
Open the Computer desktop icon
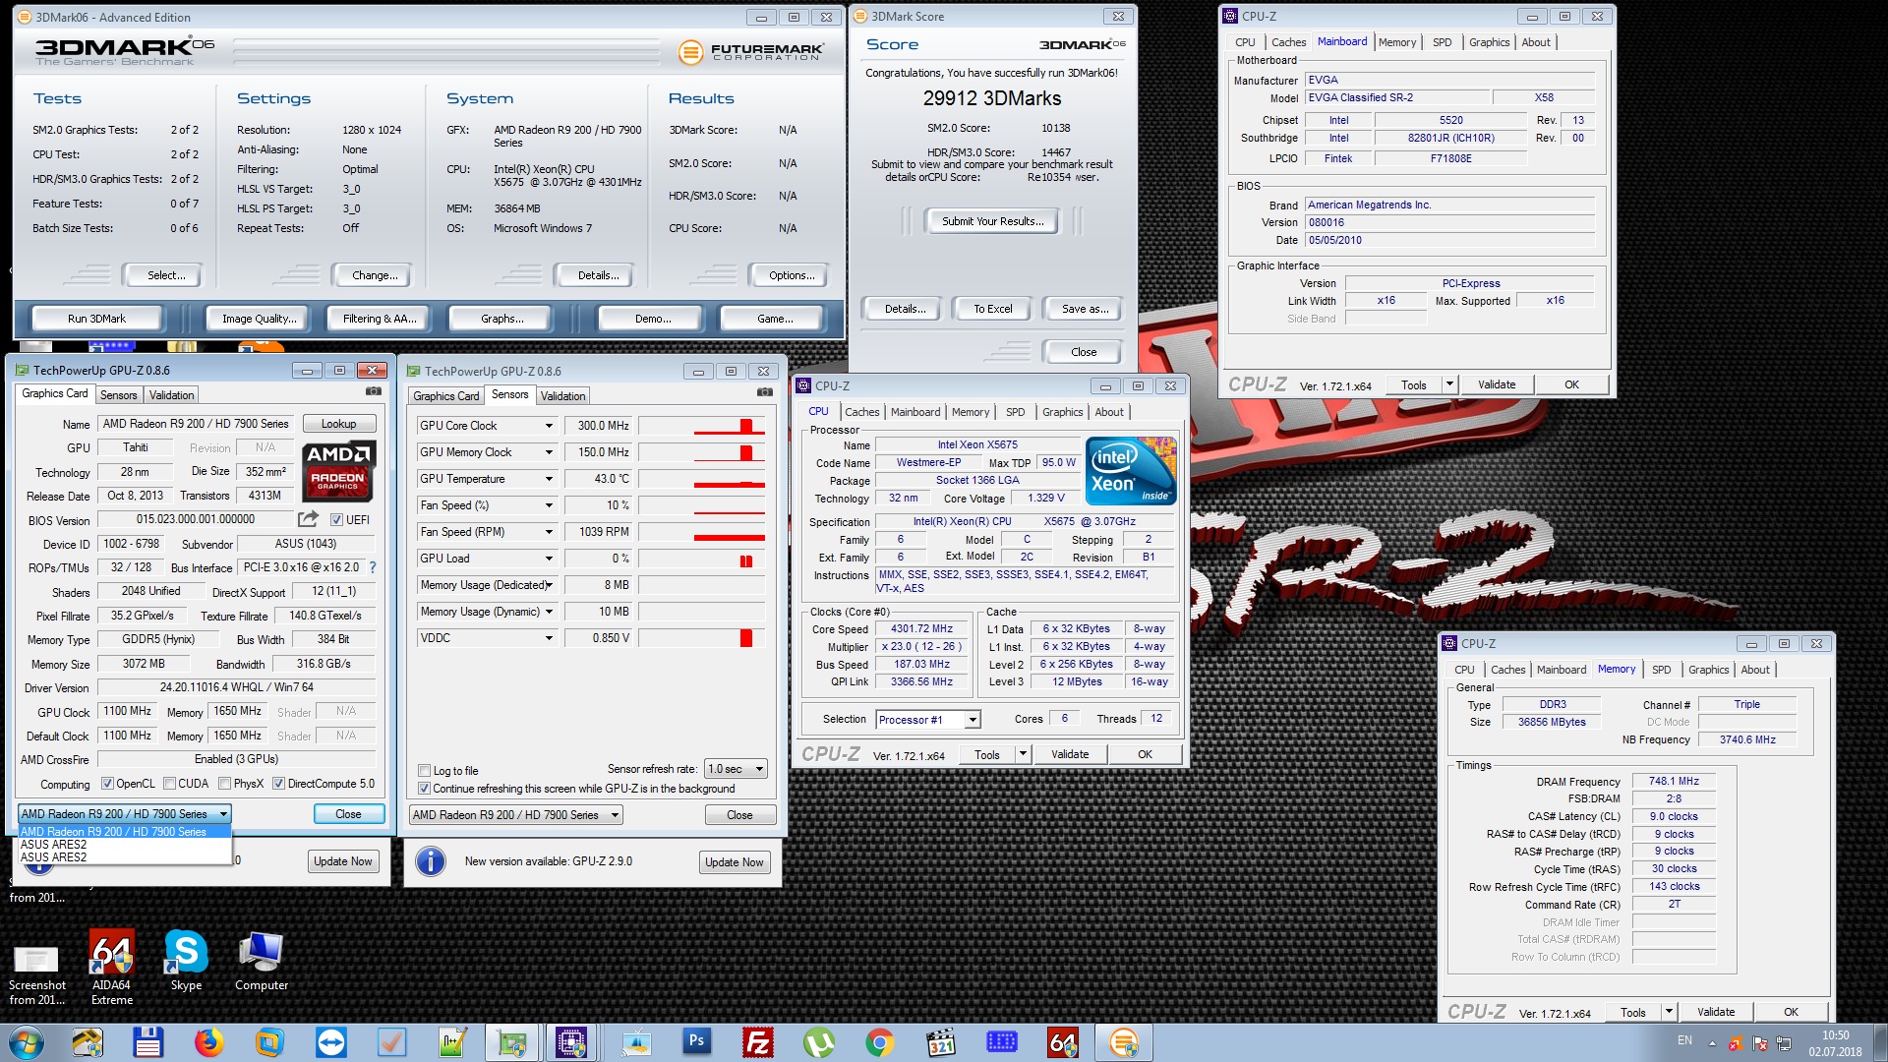262,961
